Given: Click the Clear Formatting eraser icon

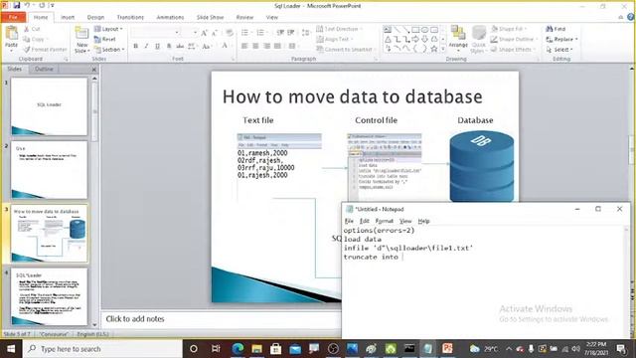Looking at the screenshot, I should (230, 33).
